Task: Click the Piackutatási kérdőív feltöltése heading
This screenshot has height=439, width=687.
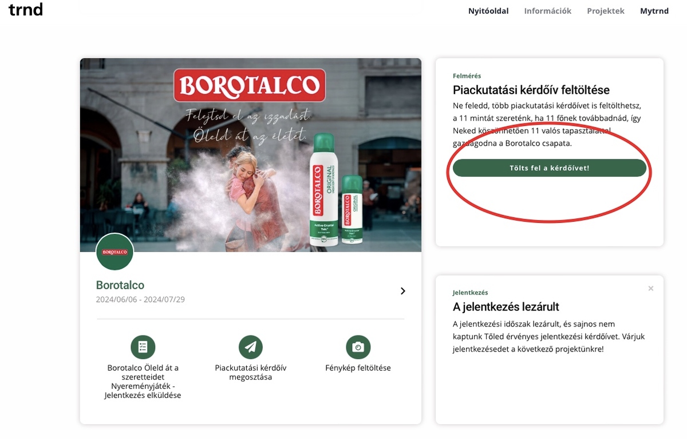Action: point(531,90)
